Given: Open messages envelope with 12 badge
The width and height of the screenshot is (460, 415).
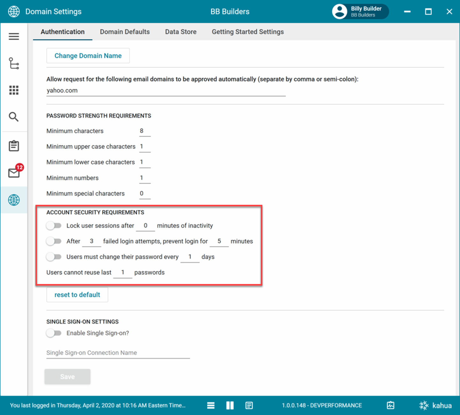Looking at the screenshot, I should click(x=14, y=173).
